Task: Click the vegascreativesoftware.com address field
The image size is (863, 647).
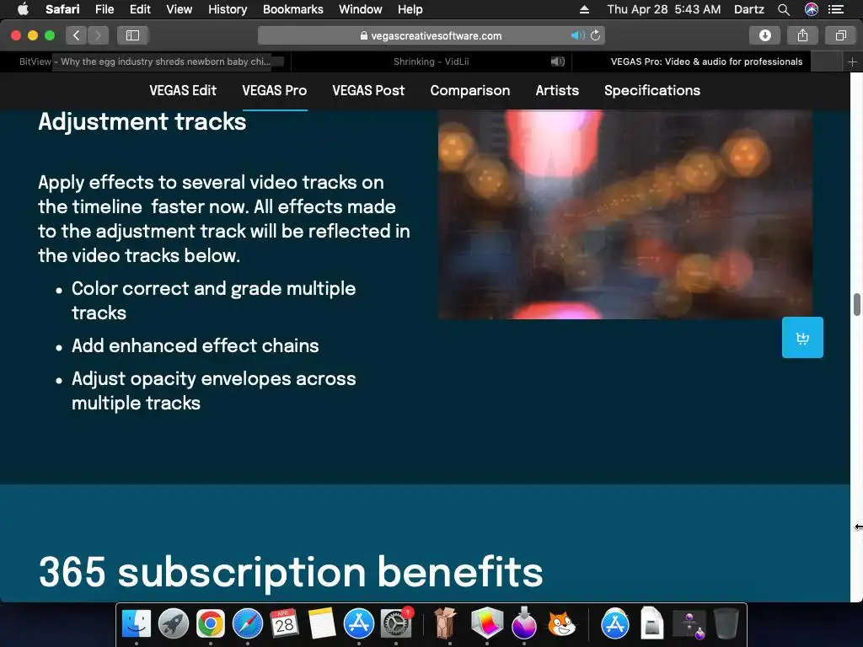Action: (x=431, y=35)
